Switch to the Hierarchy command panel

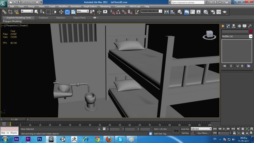tap(234, 26)
